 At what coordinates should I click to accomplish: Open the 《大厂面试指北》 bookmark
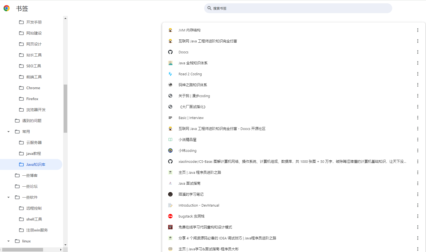click(193, 107)
